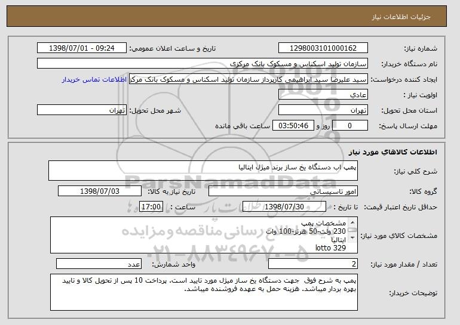
Task: Click the remaining days field showing 0
Action: tap(349, 126)
